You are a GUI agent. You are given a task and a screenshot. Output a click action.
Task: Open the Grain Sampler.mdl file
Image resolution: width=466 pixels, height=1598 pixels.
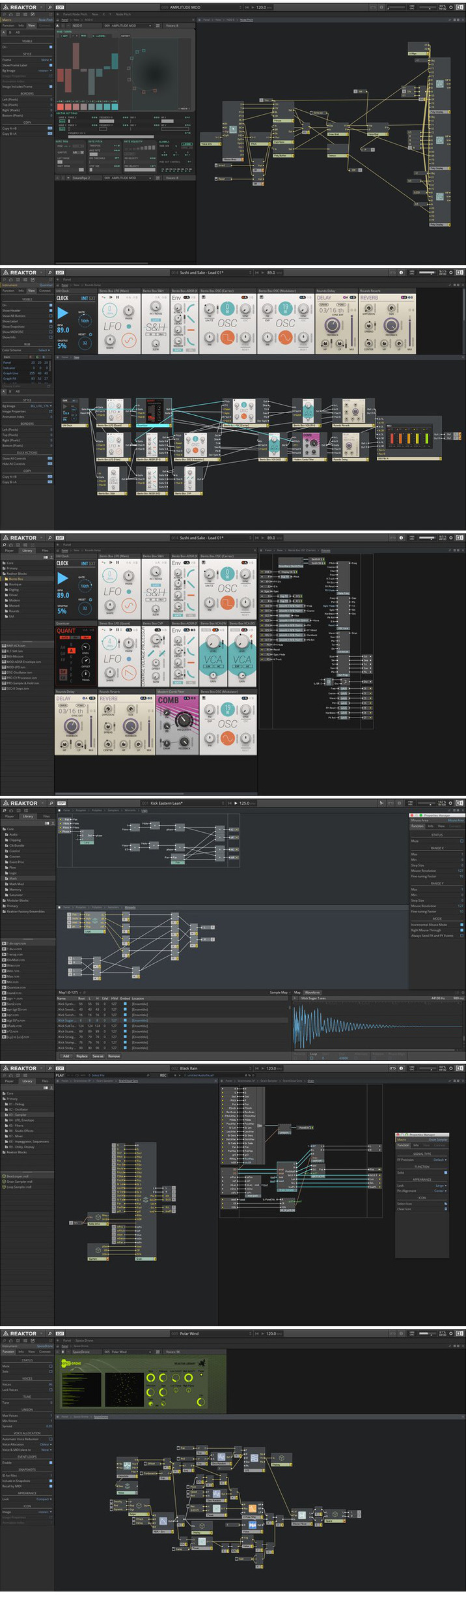18,1182
